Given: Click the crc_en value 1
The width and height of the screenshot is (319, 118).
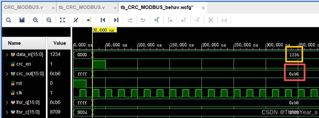Looking at the screenshot, I should point(51,64).
